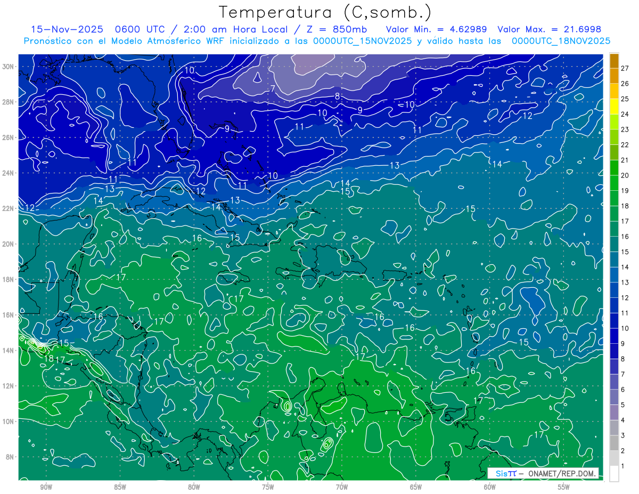Click the '22N' latitude axis label
This screenshot has height=494, width=639.
(9, 208)
